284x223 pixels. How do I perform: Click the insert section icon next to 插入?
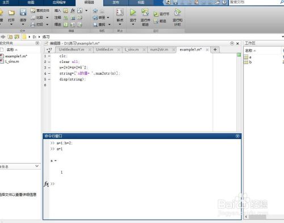pyautogui.click(x=65, y=11)
